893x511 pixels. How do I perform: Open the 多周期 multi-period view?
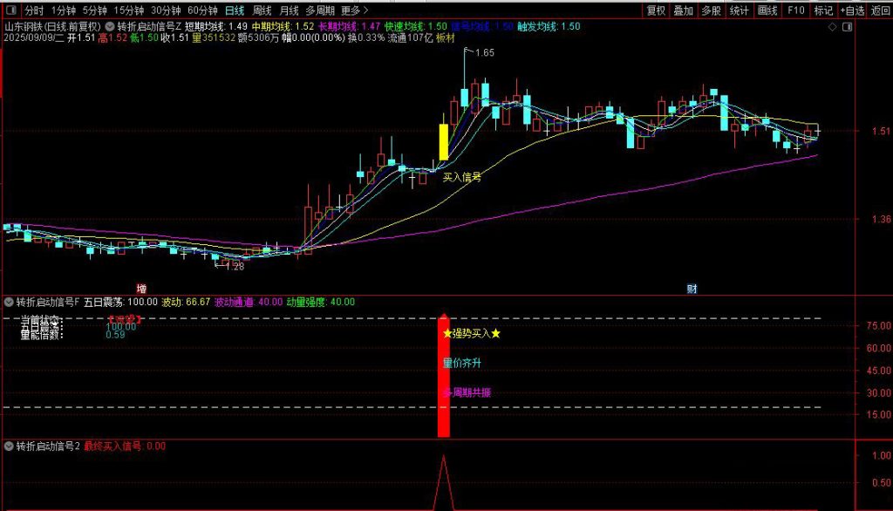[320, 11]
